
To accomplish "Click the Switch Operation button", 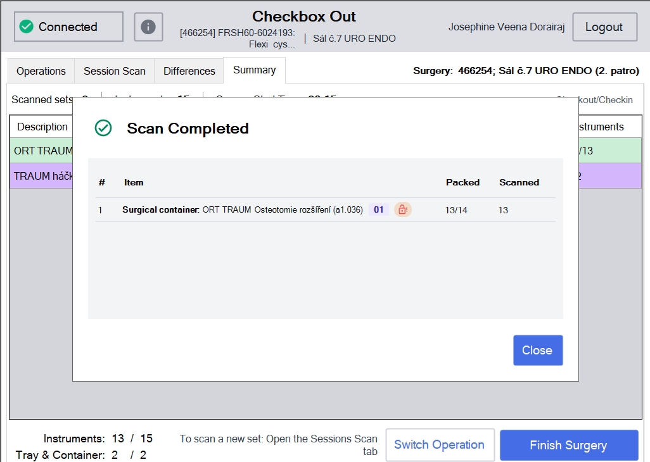I will coord(440,445).
